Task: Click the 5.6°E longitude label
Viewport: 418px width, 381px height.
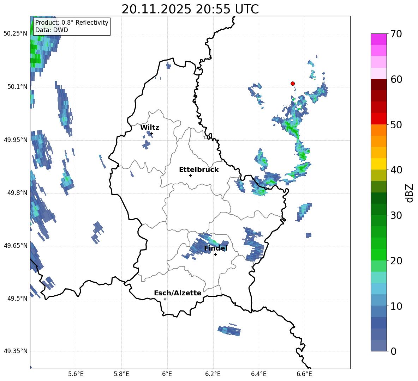Action: coord(76,374)
